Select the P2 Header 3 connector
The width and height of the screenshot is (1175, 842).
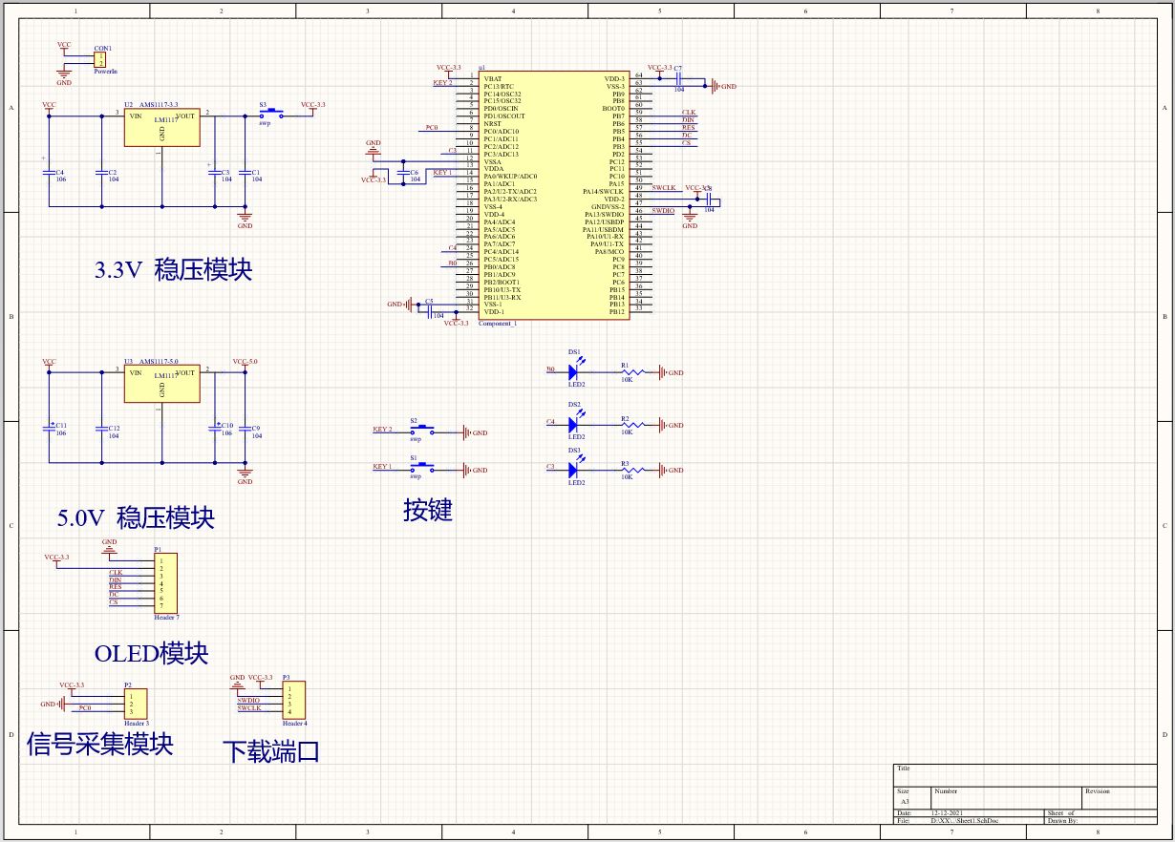coord(135,704)
